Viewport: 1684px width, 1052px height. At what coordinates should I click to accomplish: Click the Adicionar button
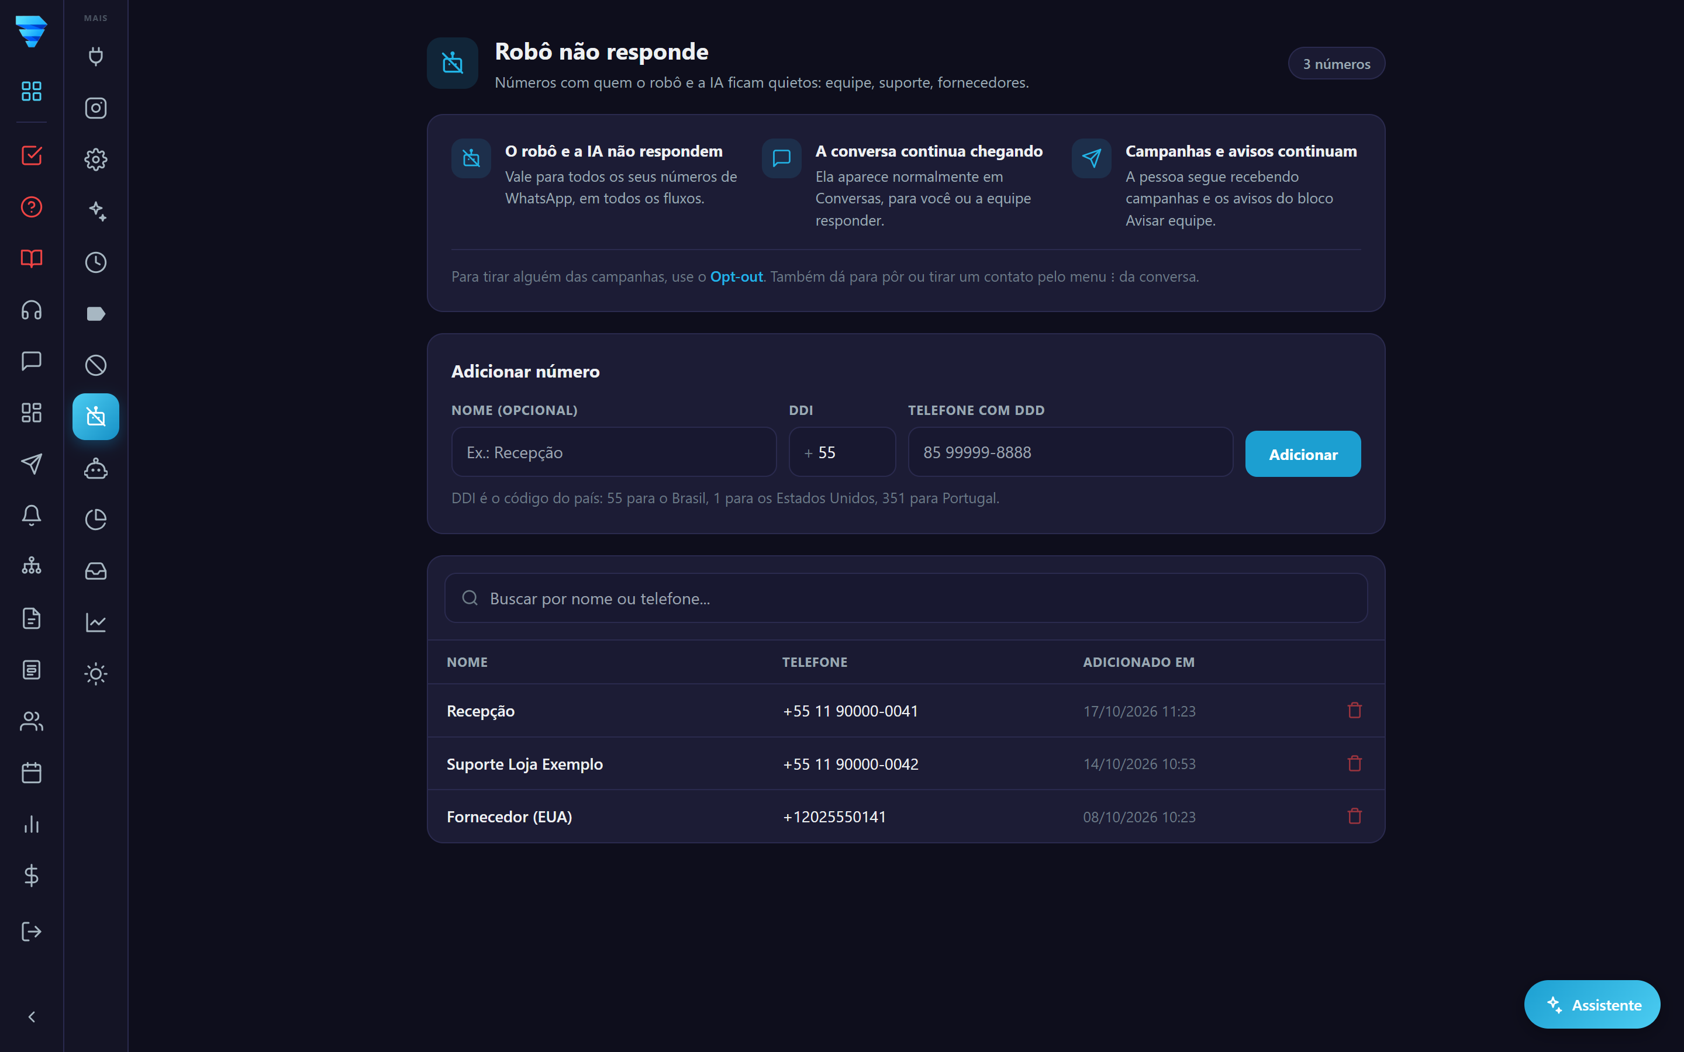[x=1303, y=454]
